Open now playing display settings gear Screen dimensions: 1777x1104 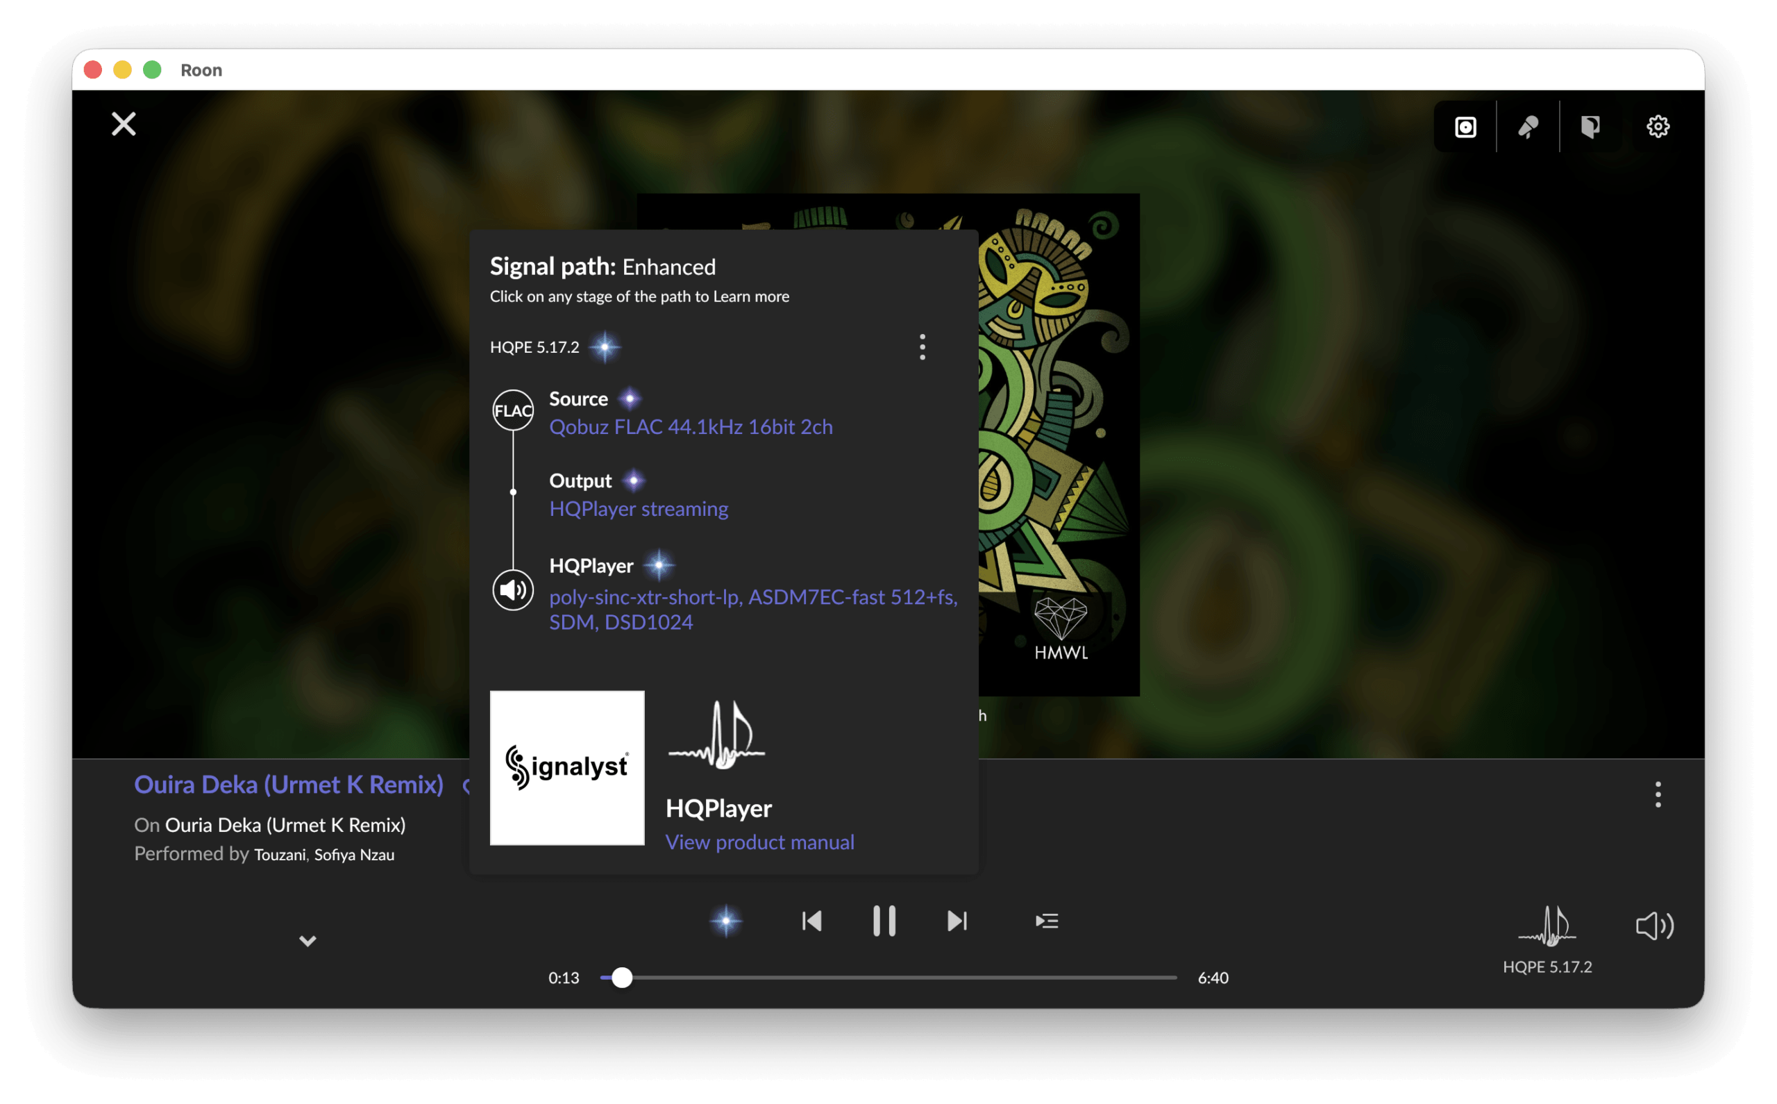pos(1658,127)
